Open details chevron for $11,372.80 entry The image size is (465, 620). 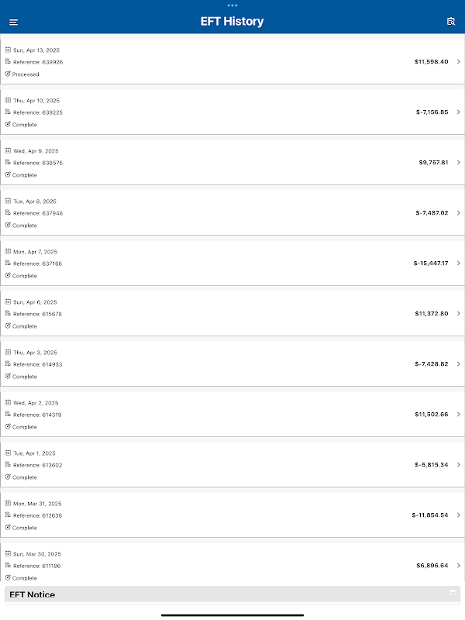[458, 314]
